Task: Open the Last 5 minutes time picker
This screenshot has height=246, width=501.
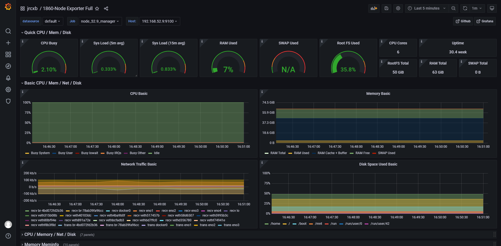Action: (427, 8)
